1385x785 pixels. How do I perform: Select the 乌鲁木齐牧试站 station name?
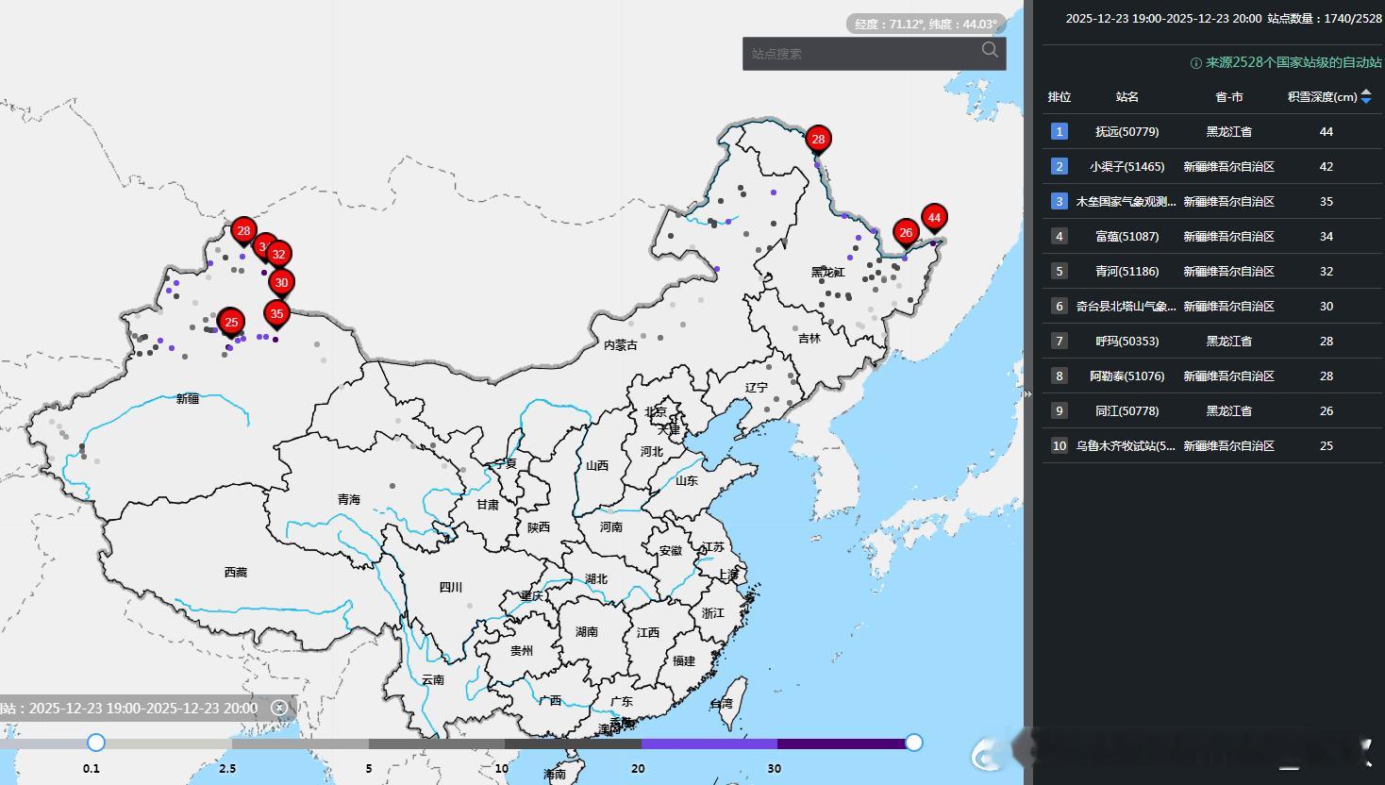1126,446
